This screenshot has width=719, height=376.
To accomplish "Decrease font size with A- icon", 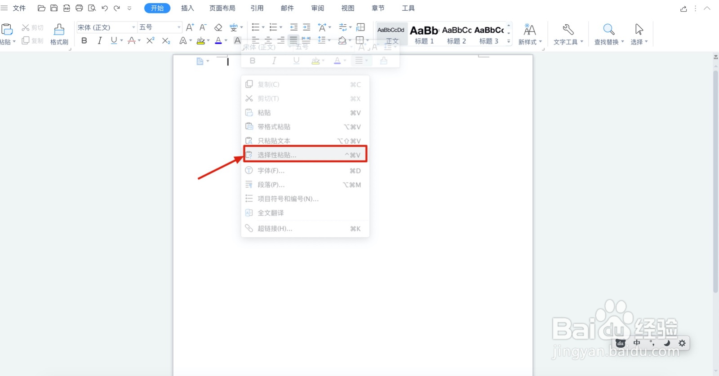I will point(203,27).
